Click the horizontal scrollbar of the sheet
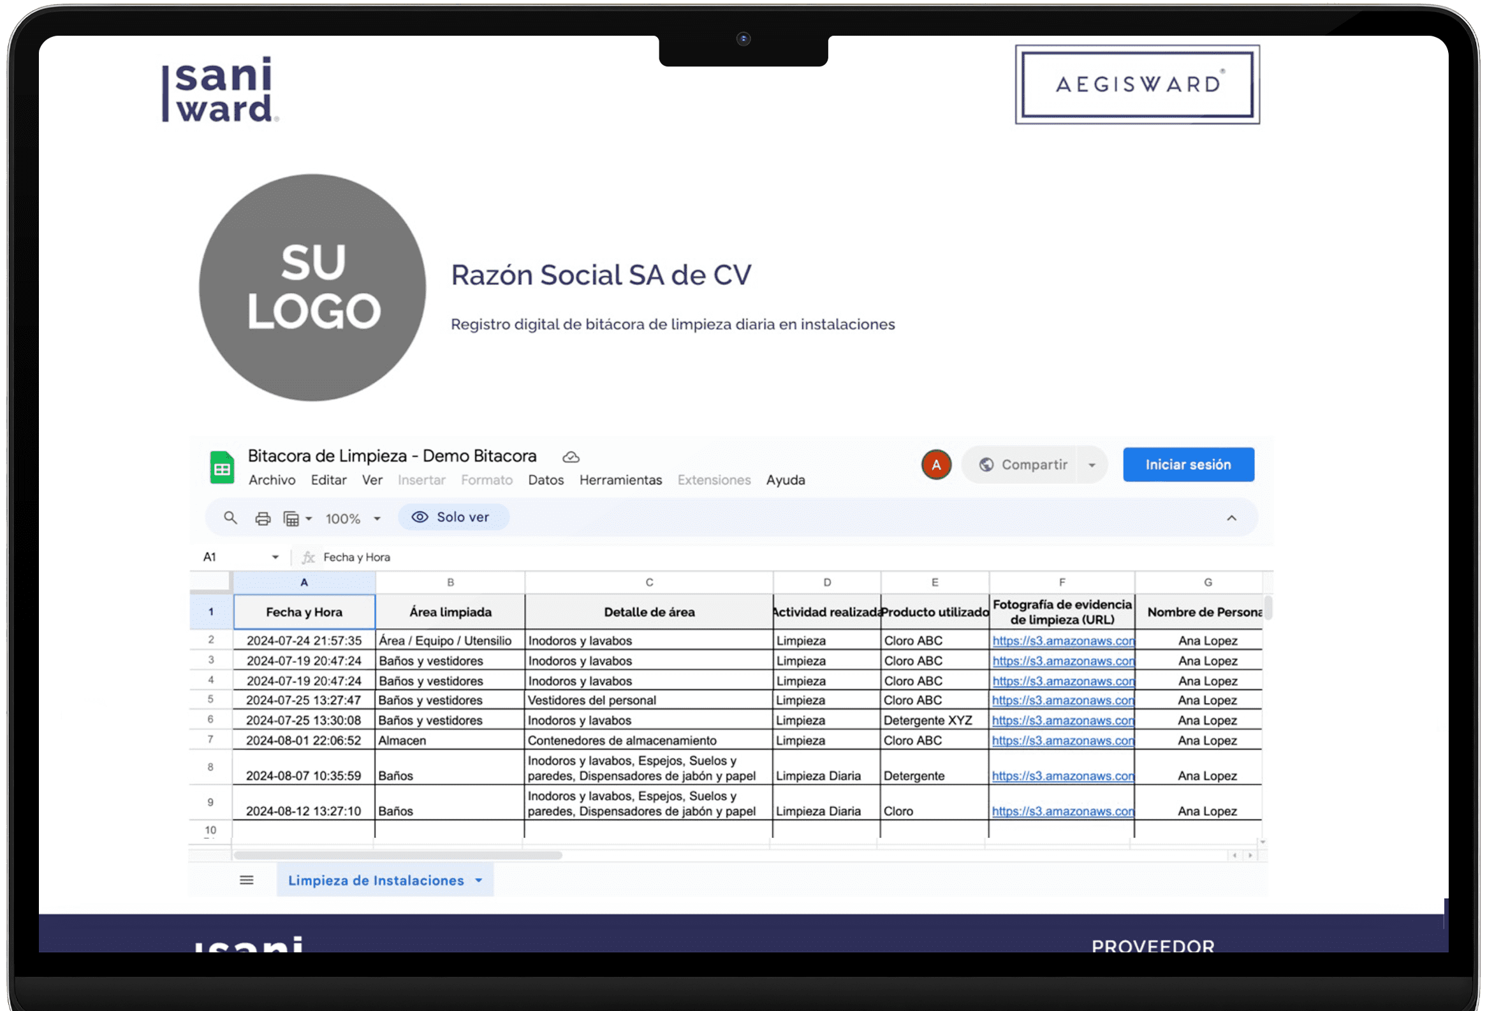The image size is (1487, 1011). [x=398, y=855]
